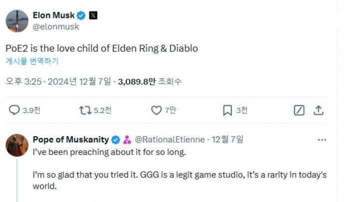Bookmark the post via the bookmark icon
The image size is (344, 202).
click(227, 110)
